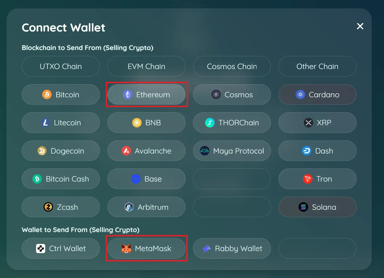Connect using Ctrl Wallet
The image size is (384, 278).
(x=61, y=248)
